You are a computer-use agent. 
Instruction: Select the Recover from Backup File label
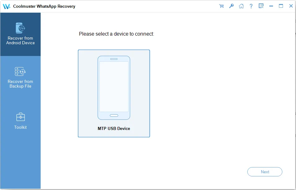[x=20, y=84]
